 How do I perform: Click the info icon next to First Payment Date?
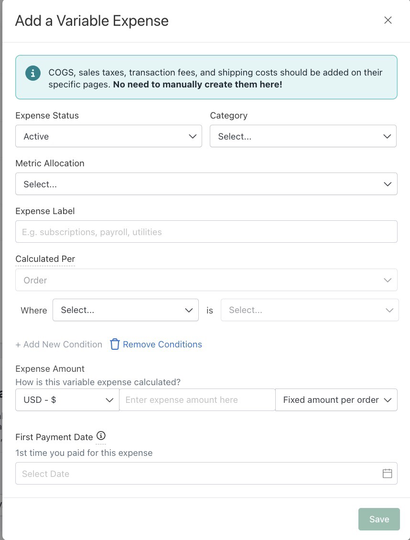click(101, 436)
